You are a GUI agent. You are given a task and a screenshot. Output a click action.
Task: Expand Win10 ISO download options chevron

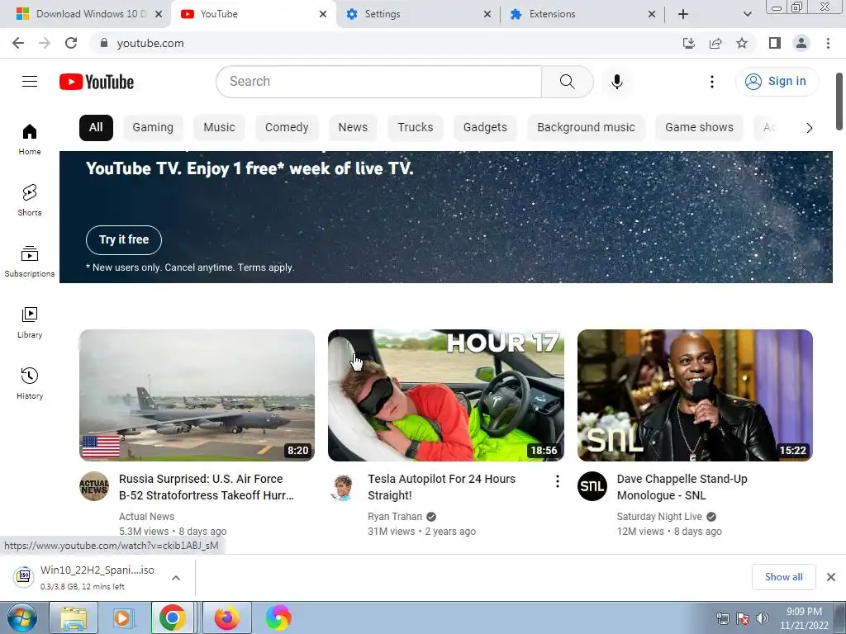[176, 578]
